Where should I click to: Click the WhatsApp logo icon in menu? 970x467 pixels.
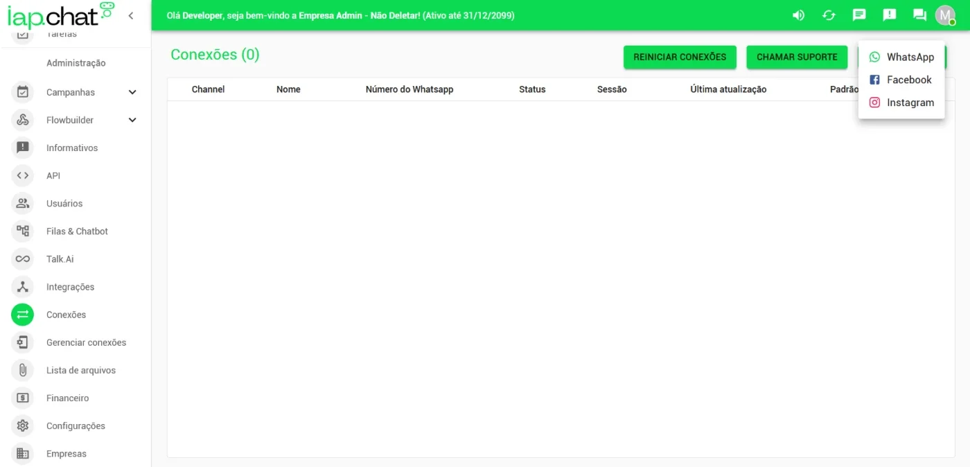pyautogui.click(x=874, y=57)
